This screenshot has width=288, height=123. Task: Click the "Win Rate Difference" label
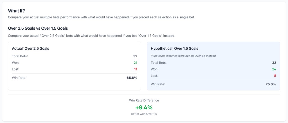pos(144,100)
